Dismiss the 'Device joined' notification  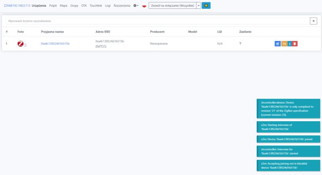288,139
